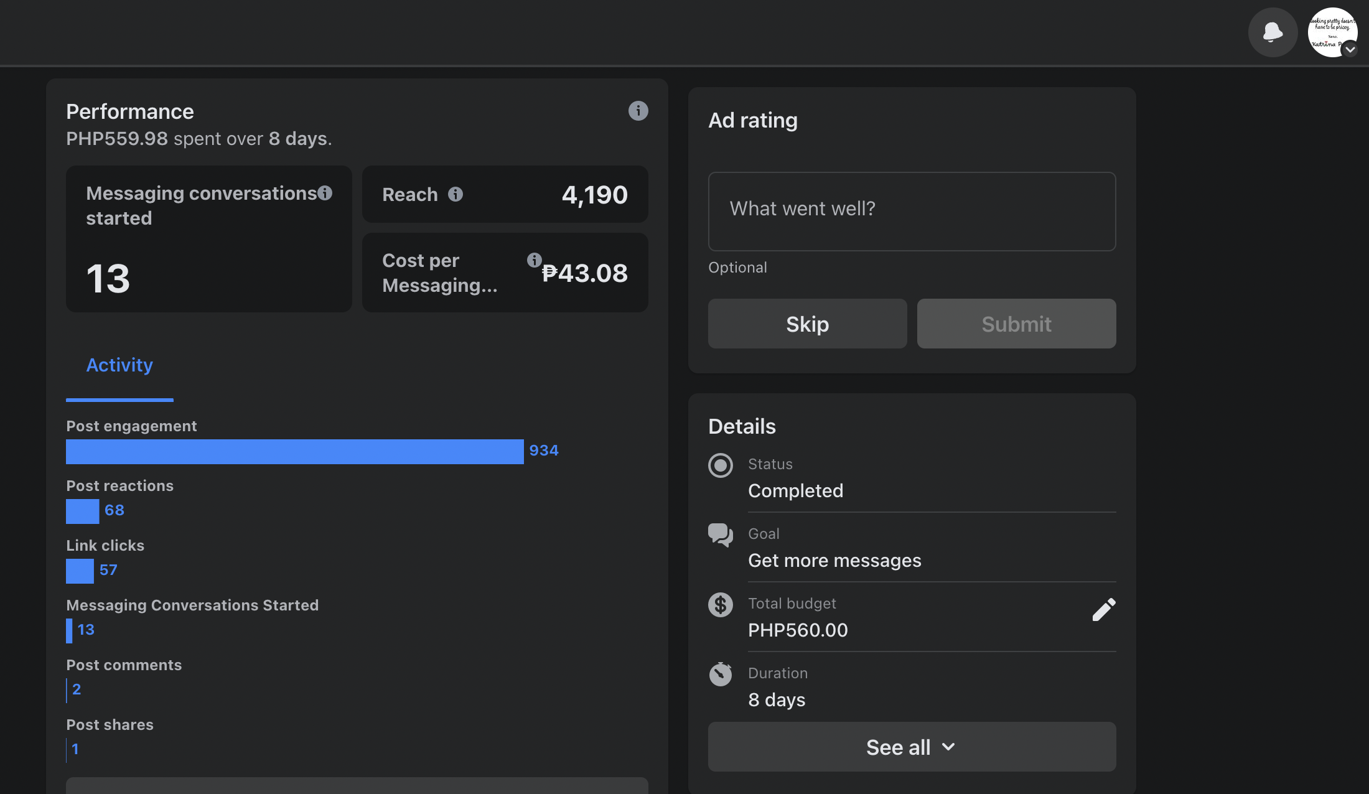The height and width of the screenshot is (794, 1369).
Task: Click the profile picture avatar
Action: (1330, 31)
